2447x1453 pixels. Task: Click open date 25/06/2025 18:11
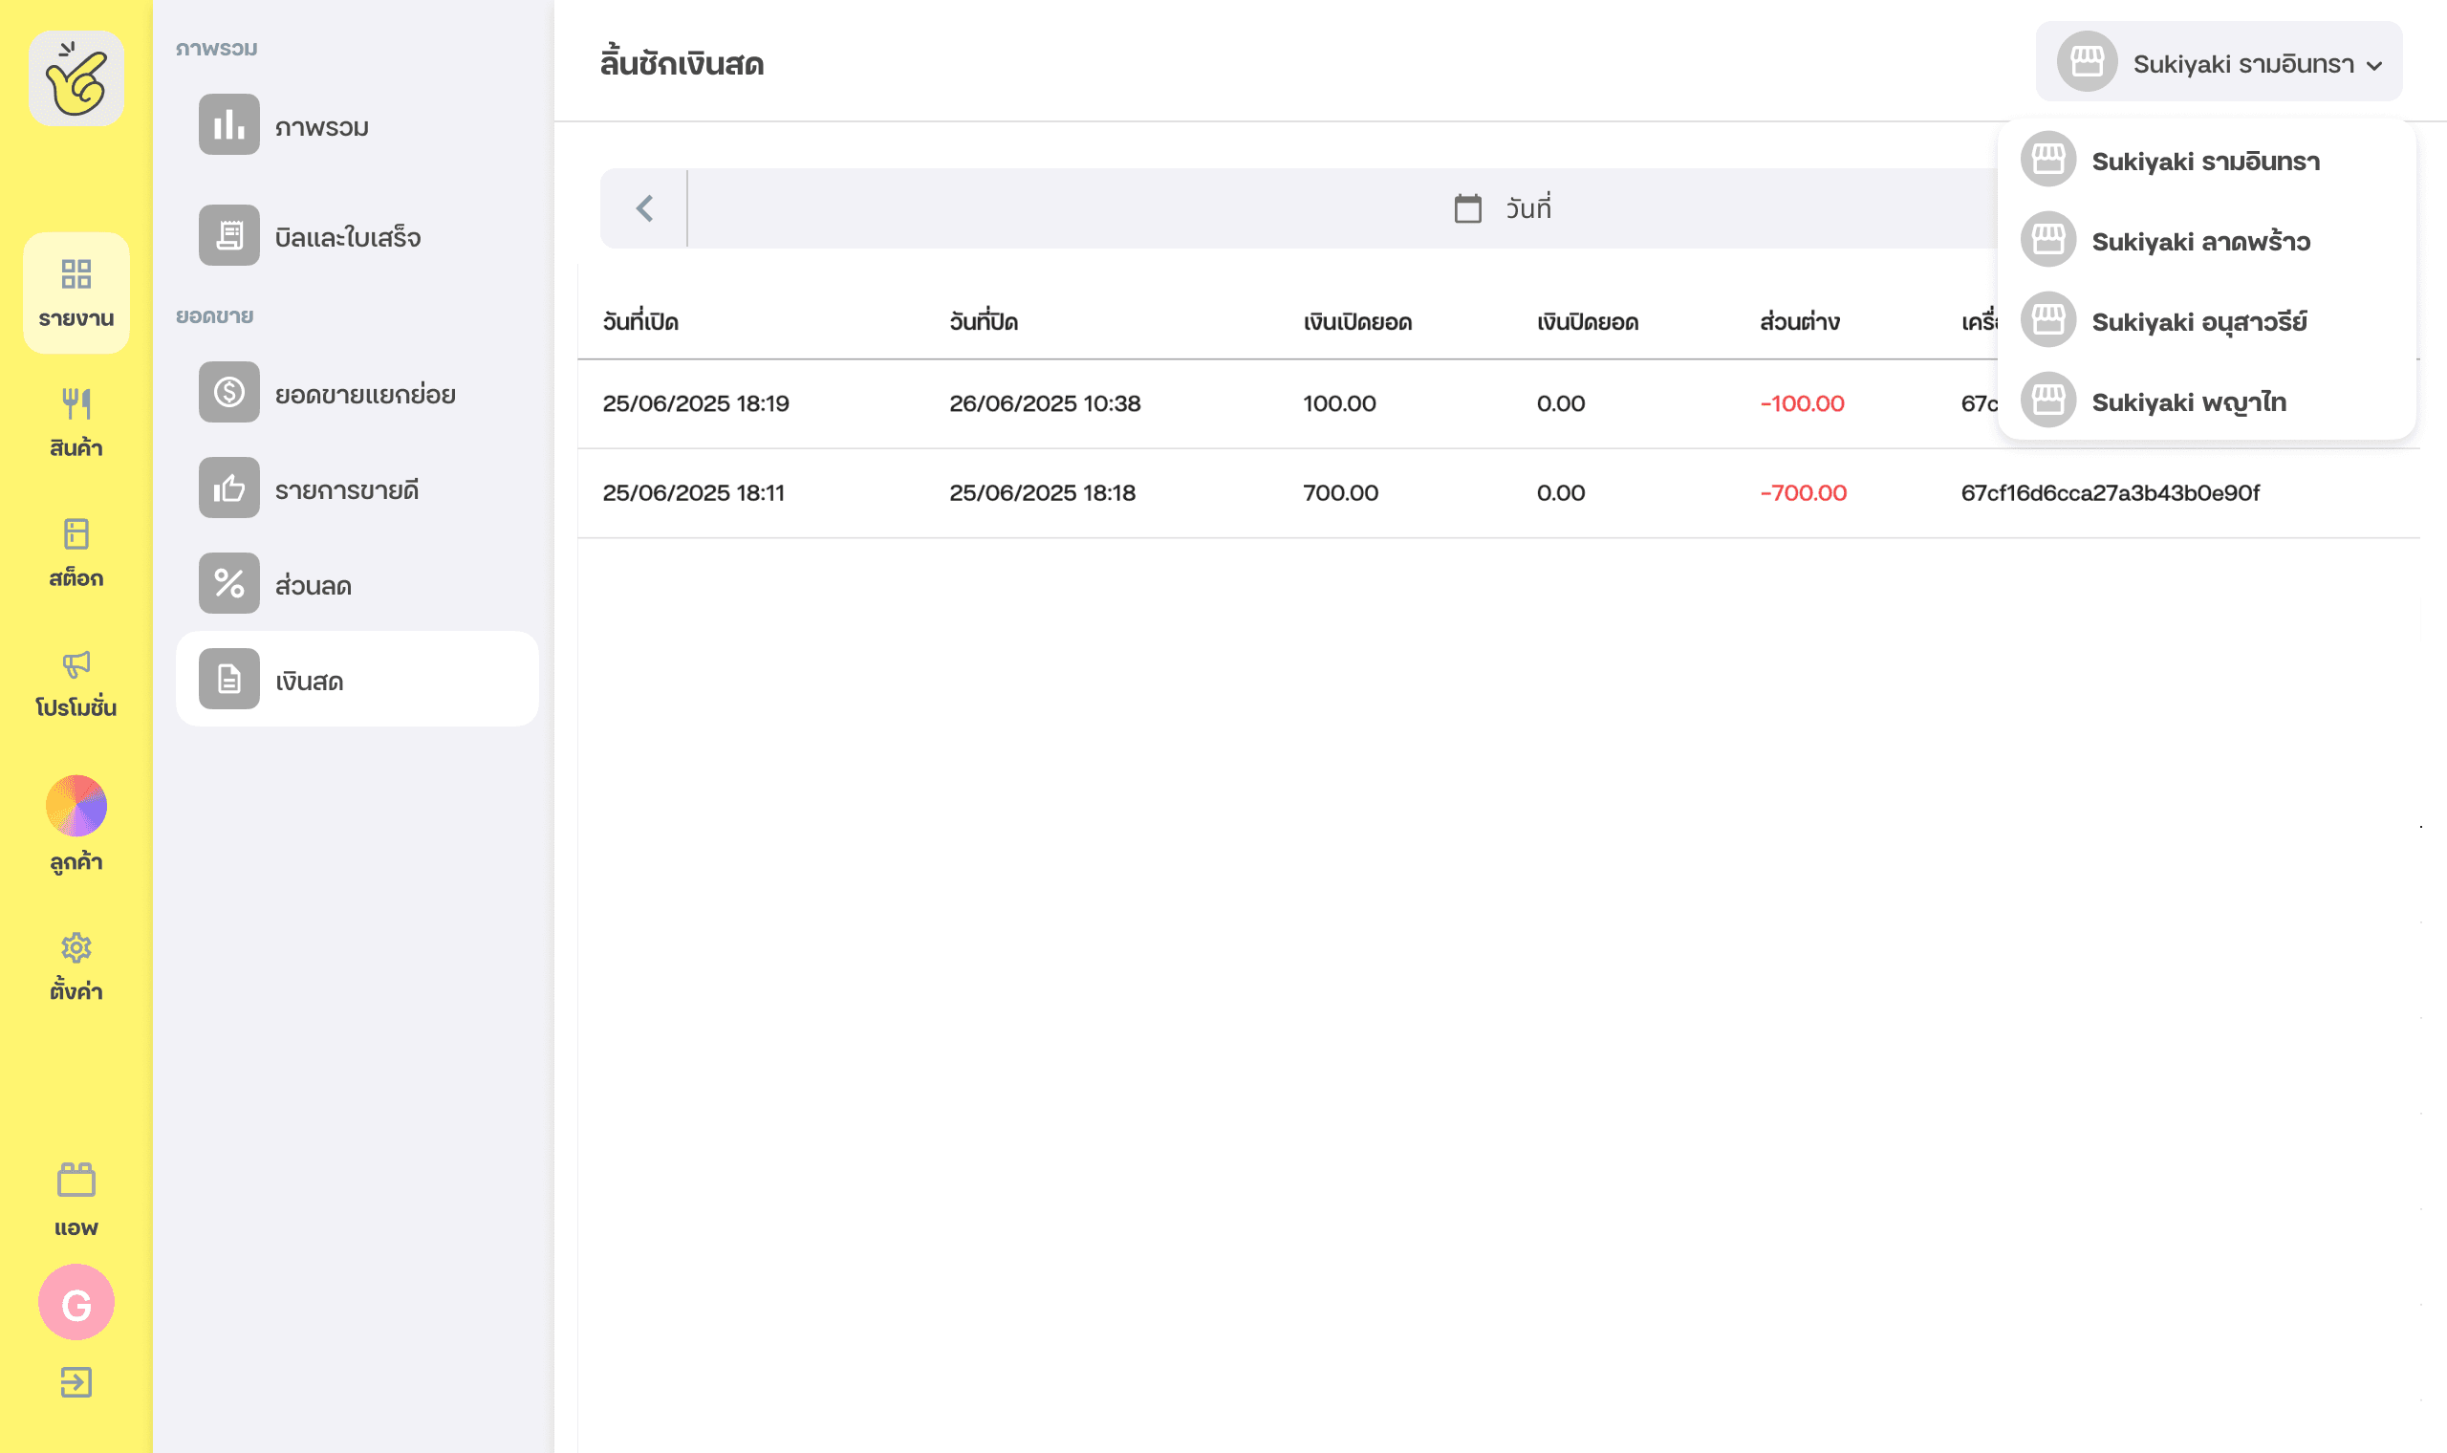pyautogui.click(x=694, y=492)
